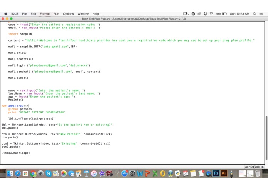Open iMovie star icon in dock
Image resolution: width=268 pixels, height=190 pixels.
point(102,173)
